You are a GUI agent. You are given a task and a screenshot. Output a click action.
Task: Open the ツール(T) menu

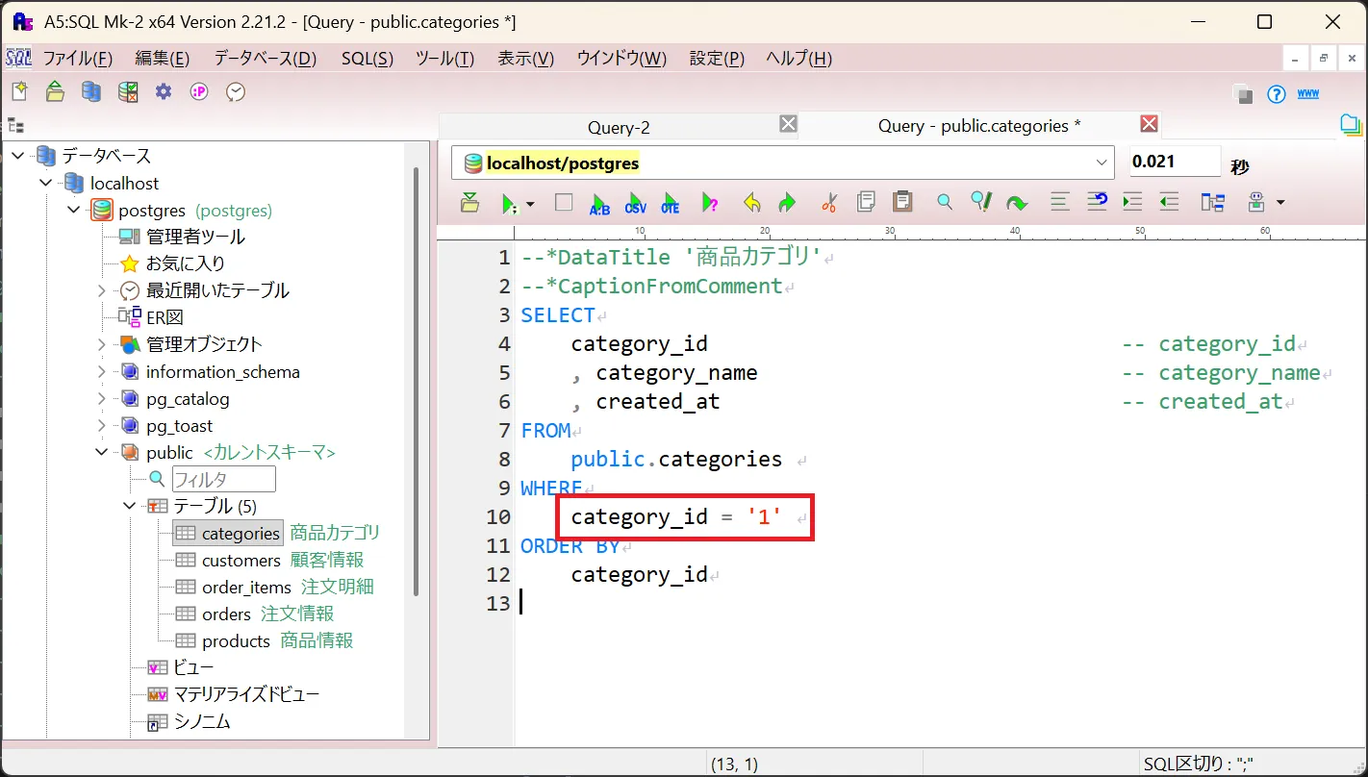tap(444, 58)
